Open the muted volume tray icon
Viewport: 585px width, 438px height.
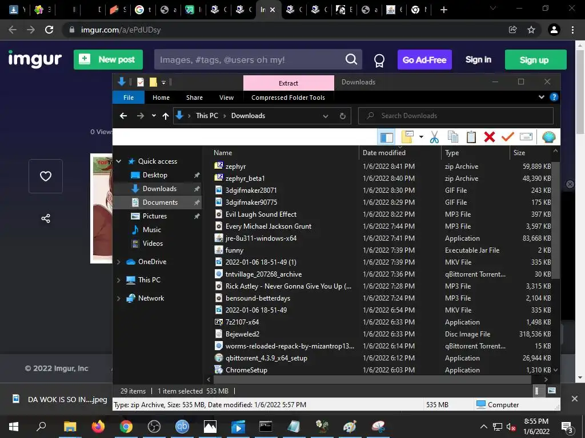511,427
